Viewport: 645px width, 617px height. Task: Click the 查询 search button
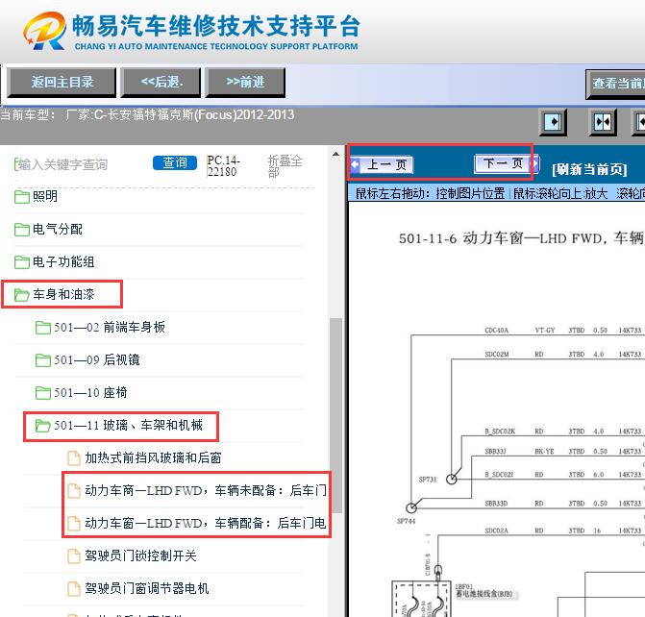[x=175, y=162]
